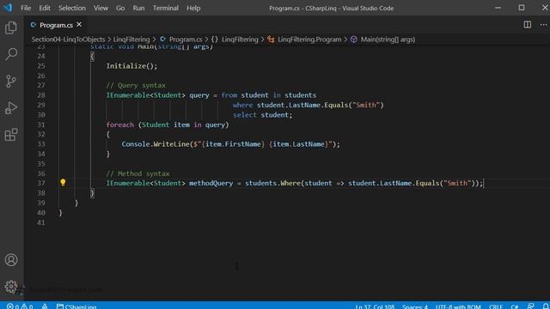Click UTF-8 with BOM encoding
550x309 pixels.
coord(458,306)
